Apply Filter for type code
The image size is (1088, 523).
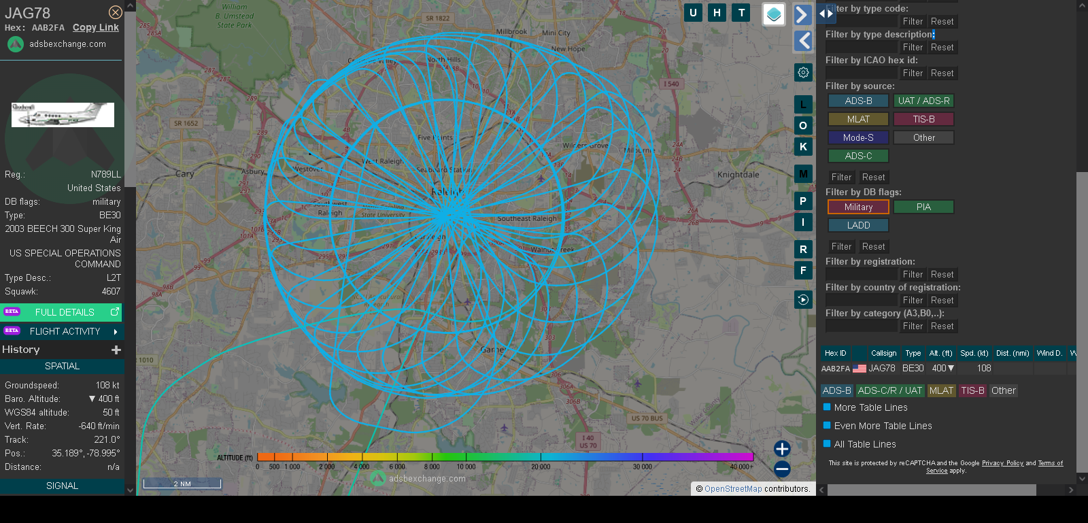(913, 22)
